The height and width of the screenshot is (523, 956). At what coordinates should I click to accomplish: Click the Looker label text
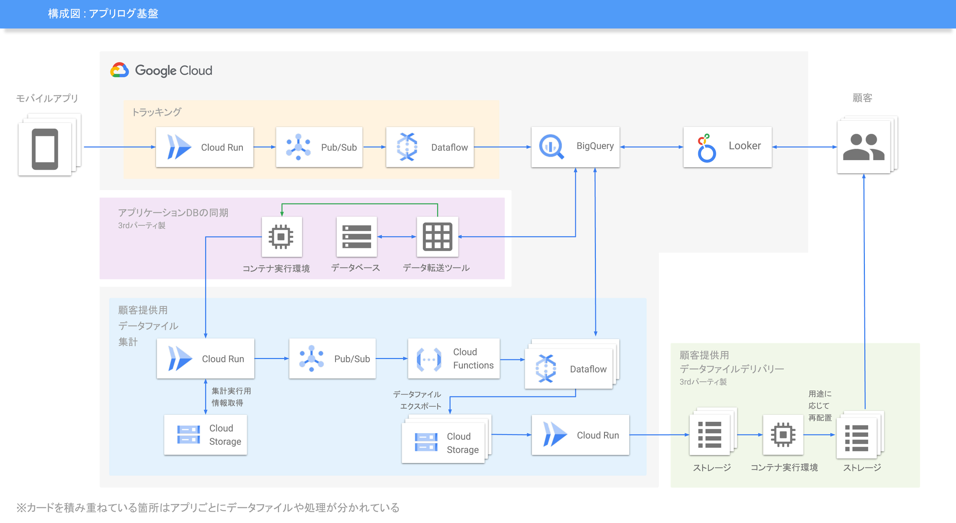[x=744, y=146]
